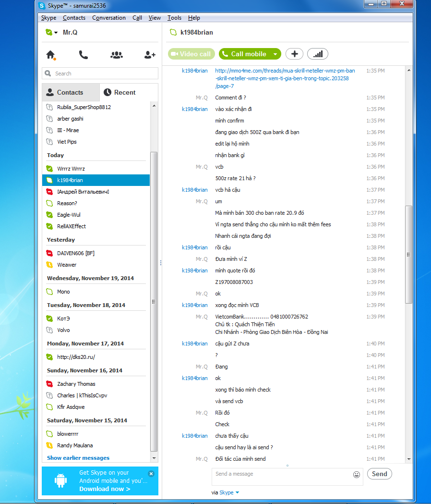Click the plus add-to-conversation button
Screen dimensions: 431x504
point(294,54)
